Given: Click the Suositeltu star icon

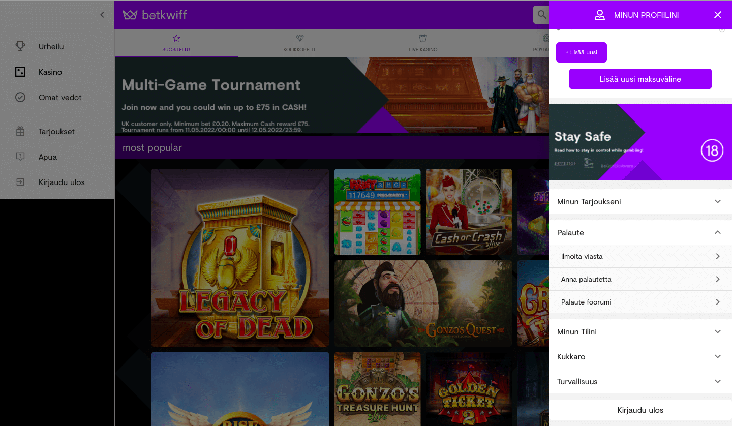Looking at the screenshot, I should click(x=176, y=38).
